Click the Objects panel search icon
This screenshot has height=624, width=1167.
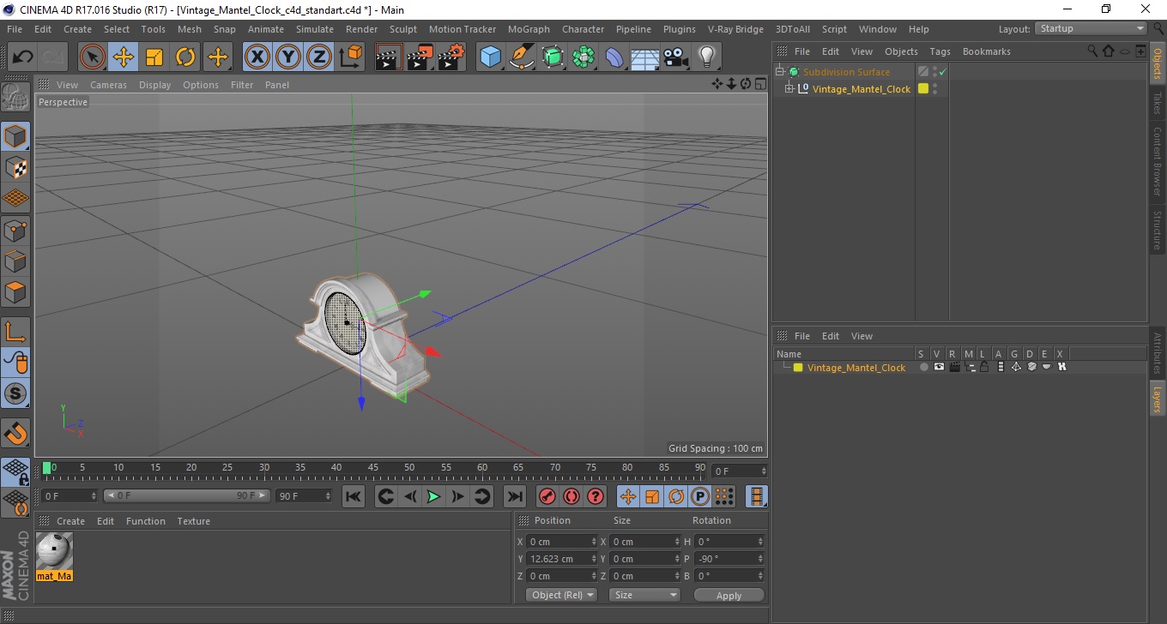click(1092, 51)
